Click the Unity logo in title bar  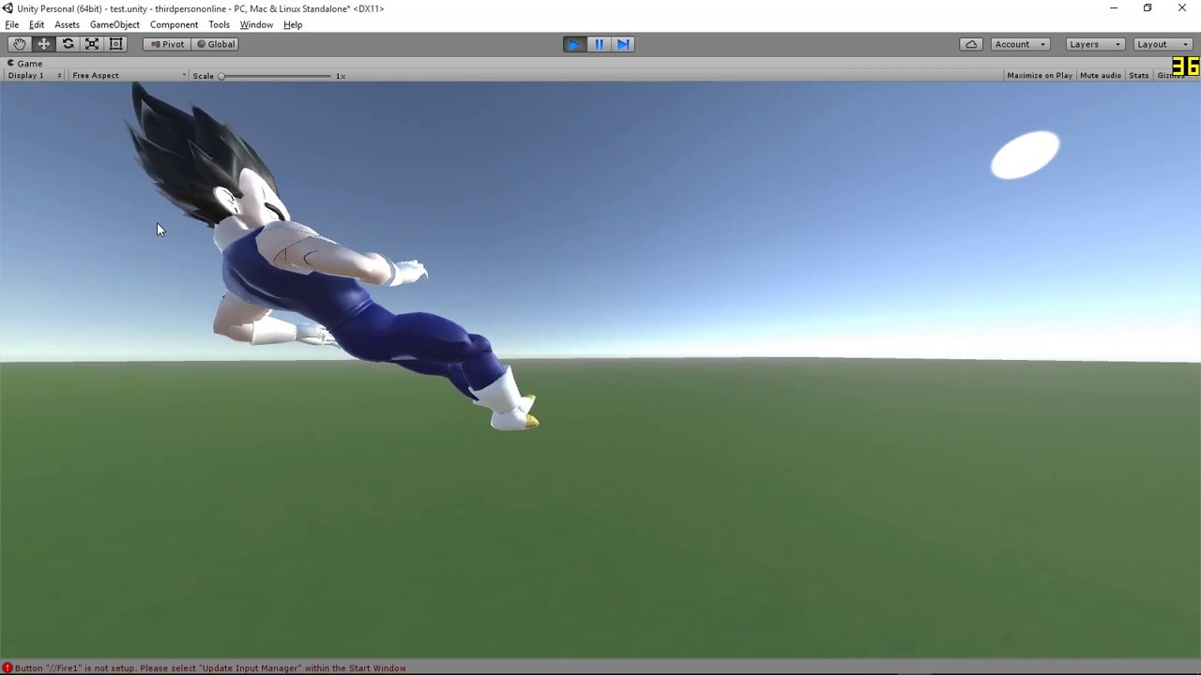(x=8, y=8)
